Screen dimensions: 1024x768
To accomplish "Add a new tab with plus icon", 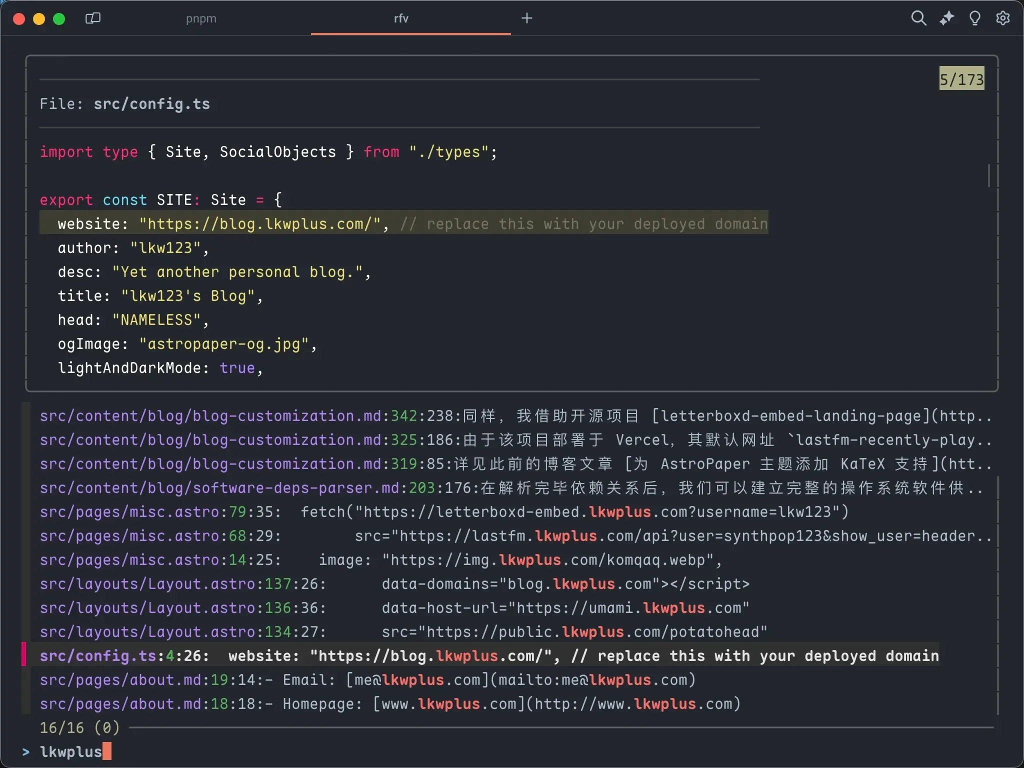I will click(x=526, y=18).
